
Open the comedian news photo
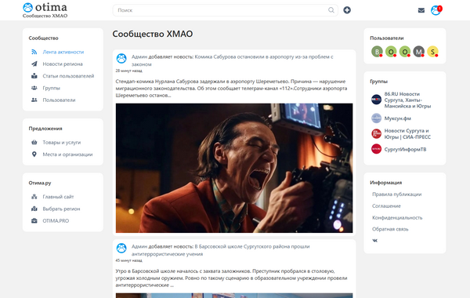234,168
